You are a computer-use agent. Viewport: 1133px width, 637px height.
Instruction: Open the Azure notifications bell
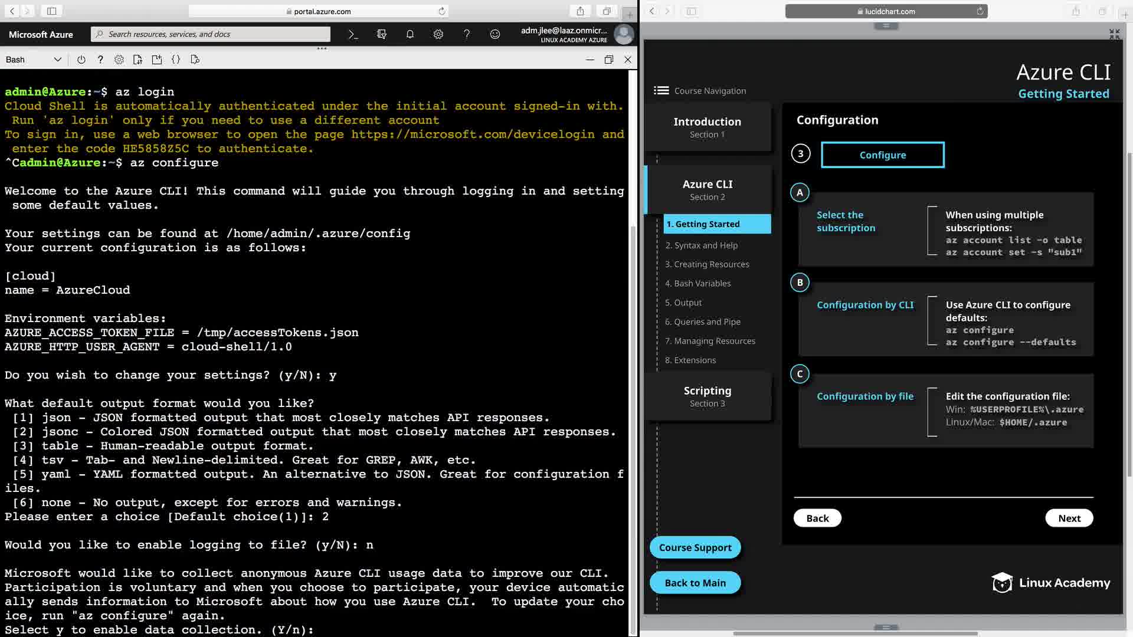click(x=410, y=34)
